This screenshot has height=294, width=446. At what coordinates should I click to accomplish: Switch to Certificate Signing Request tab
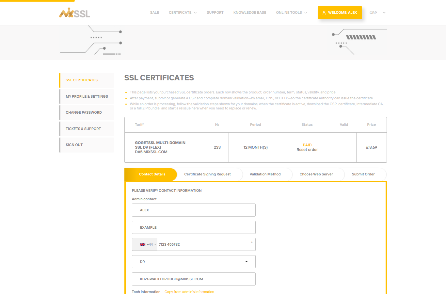click(207, 174)
